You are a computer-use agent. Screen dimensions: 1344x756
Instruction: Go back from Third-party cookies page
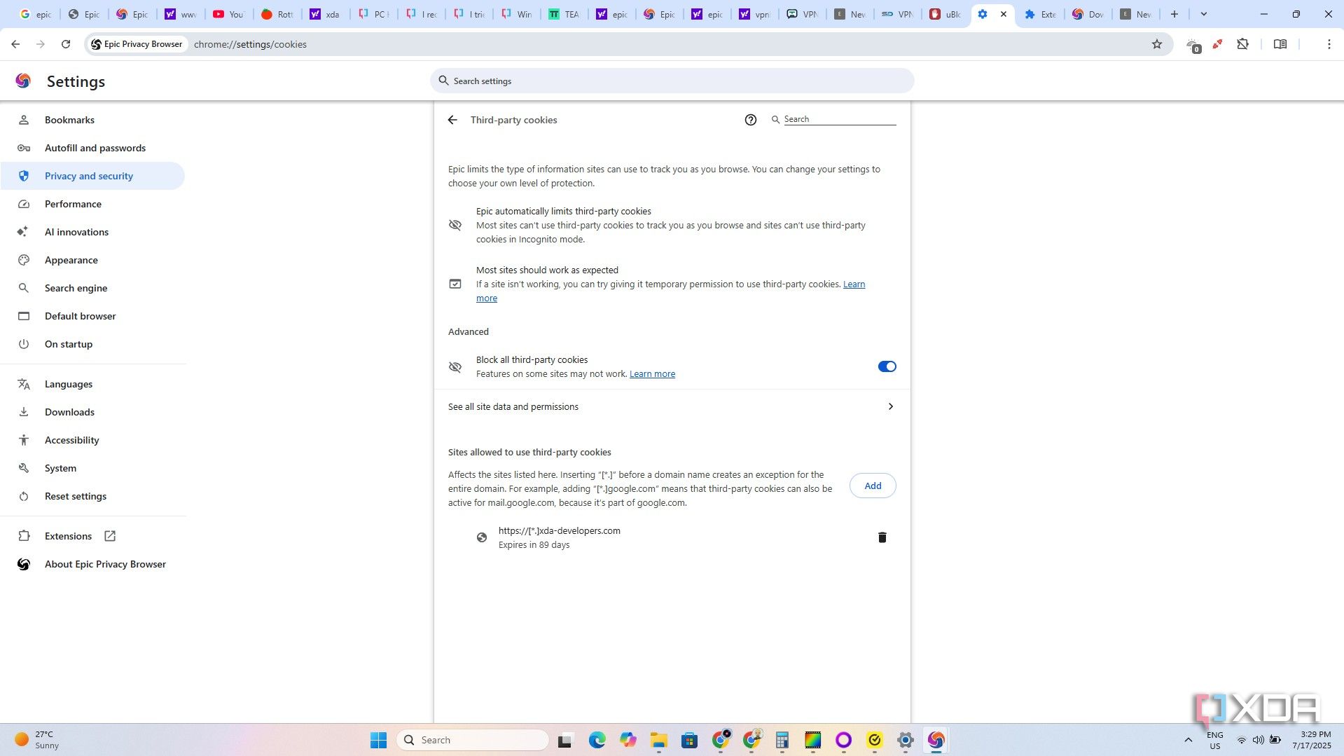coord(452,120)
